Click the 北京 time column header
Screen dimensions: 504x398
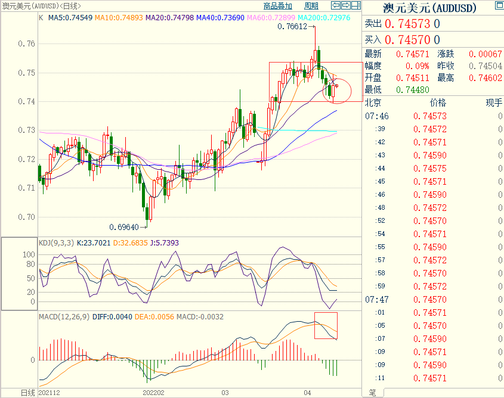point(373,102)
